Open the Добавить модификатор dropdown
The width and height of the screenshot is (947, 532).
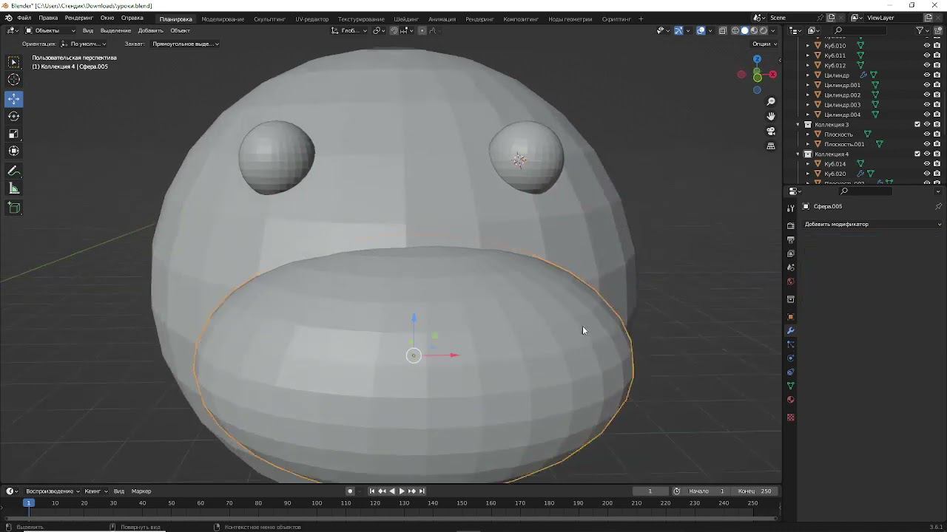coord(873,224)
